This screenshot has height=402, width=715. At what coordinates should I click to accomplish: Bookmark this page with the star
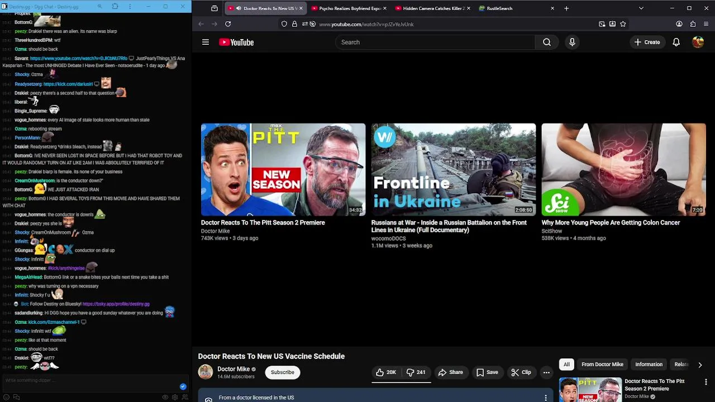(x=623, y=24)
